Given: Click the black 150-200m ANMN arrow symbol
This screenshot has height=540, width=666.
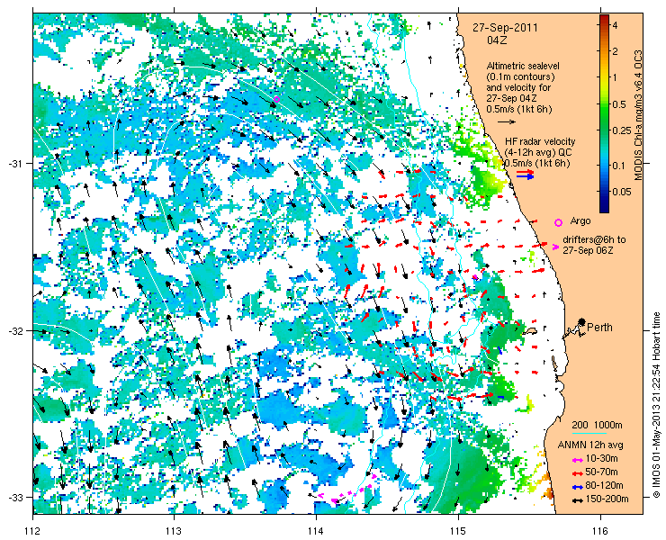Looking at the screenshot, I should tap(577, 500).
